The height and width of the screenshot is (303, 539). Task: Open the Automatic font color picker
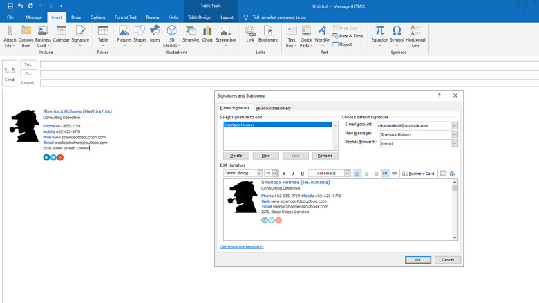329,174
